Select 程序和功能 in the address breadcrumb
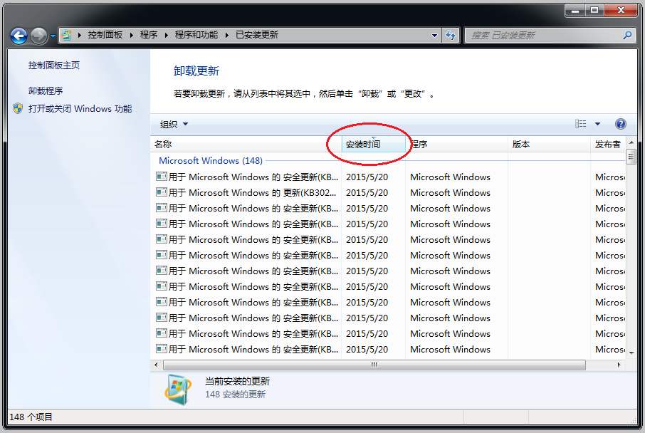The height and width of the screenshot is (433, 645). coord(196,35)
